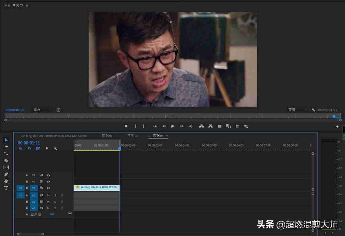345x236 pixels.
Task: Click timeline horizontal zoom scrollbar
Action: point(30,234)
